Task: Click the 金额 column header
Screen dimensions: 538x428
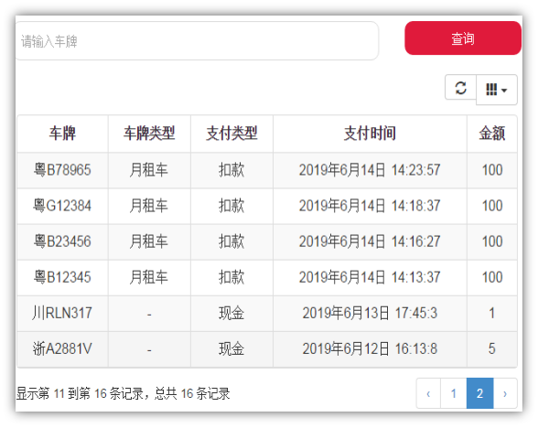Action: [492, 134]
